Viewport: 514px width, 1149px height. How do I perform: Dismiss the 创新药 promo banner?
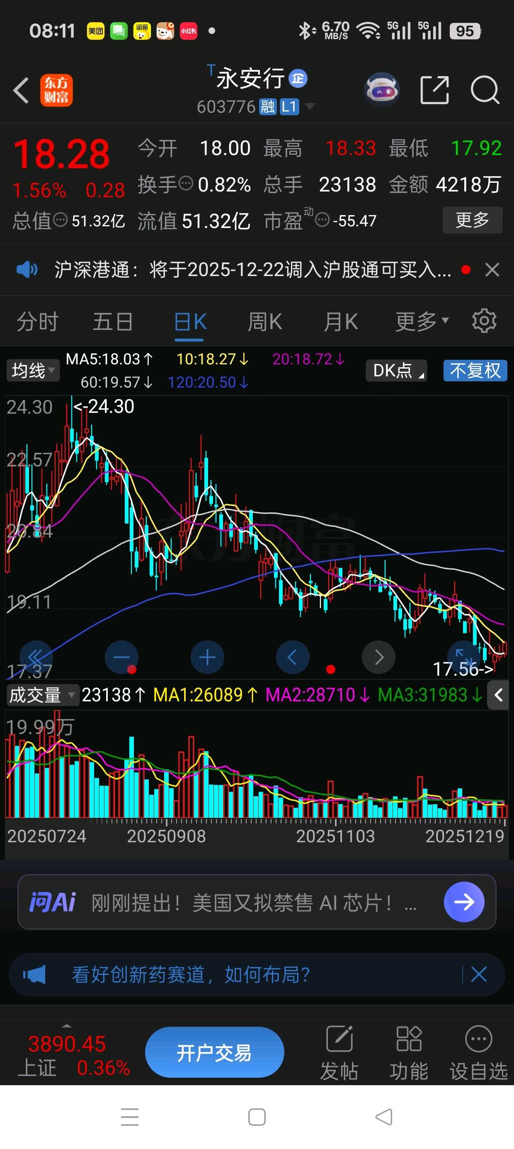479,974
